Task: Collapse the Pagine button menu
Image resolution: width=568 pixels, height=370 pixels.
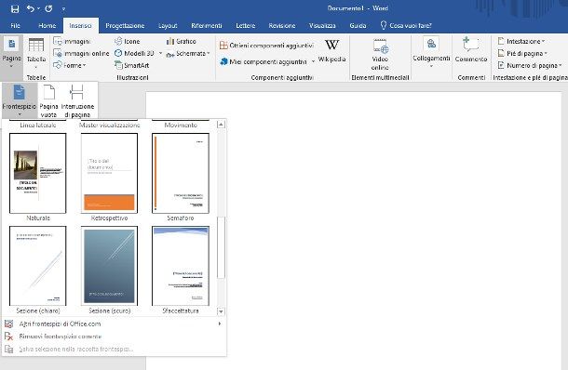Action: pyautogui.click(x=11, y=54)
